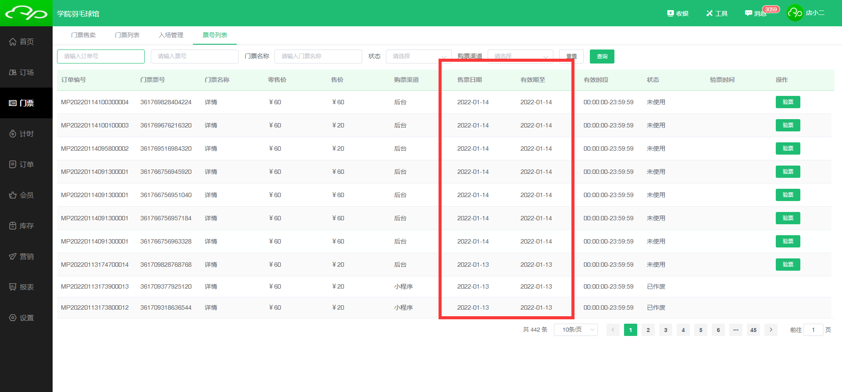
Task: Click 验票 for ticket 361769828404224
Action: [x=788, y=102]
